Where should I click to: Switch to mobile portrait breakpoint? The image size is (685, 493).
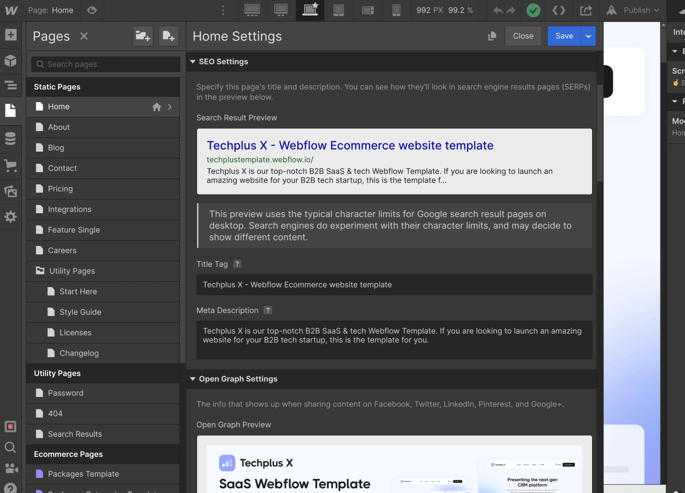(x=396, y=10)
